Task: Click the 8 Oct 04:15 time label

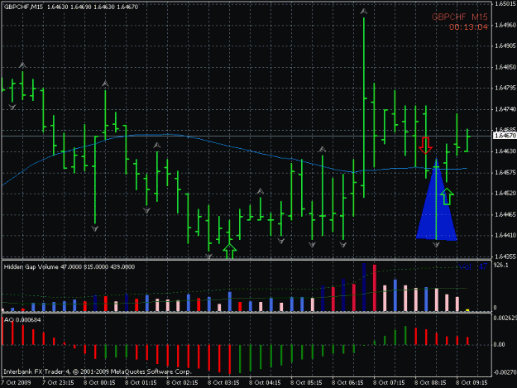Action: 265,383
